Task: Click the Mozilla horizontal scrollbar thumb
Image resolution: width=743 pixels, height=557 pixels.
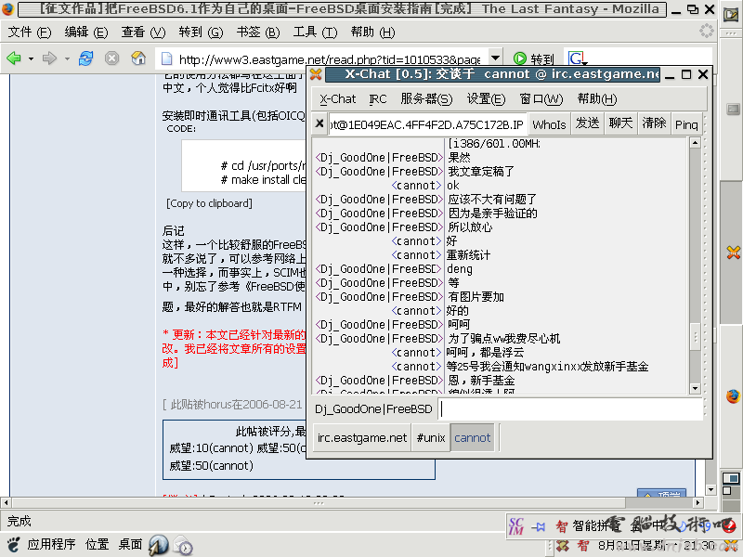Action: click(319, 502)
